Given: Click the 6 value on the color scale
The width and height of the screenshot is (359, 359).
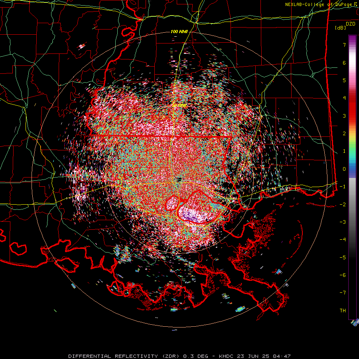Looking at the screenshot, I should 344,63.
